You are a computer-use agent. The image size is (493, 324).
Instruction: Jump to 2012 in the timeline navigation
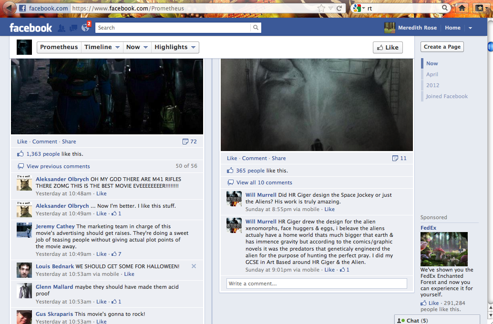click(x=432, y=85)
